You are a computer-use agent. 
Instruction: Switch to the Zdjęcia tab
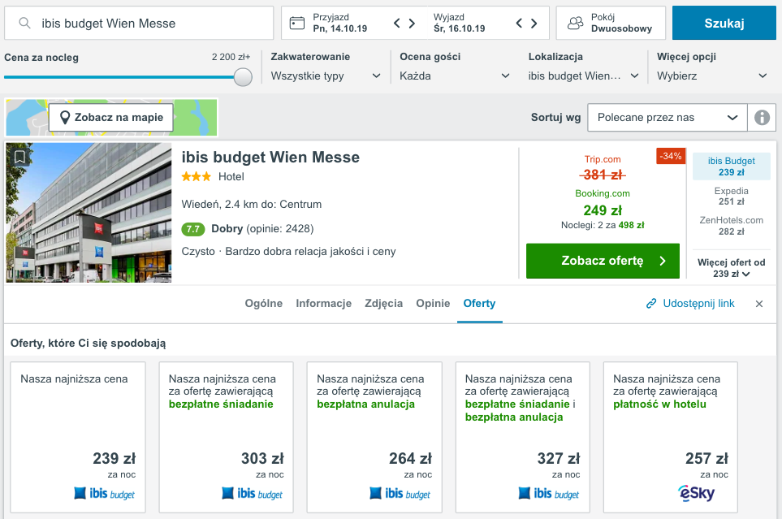pos(383,303)
